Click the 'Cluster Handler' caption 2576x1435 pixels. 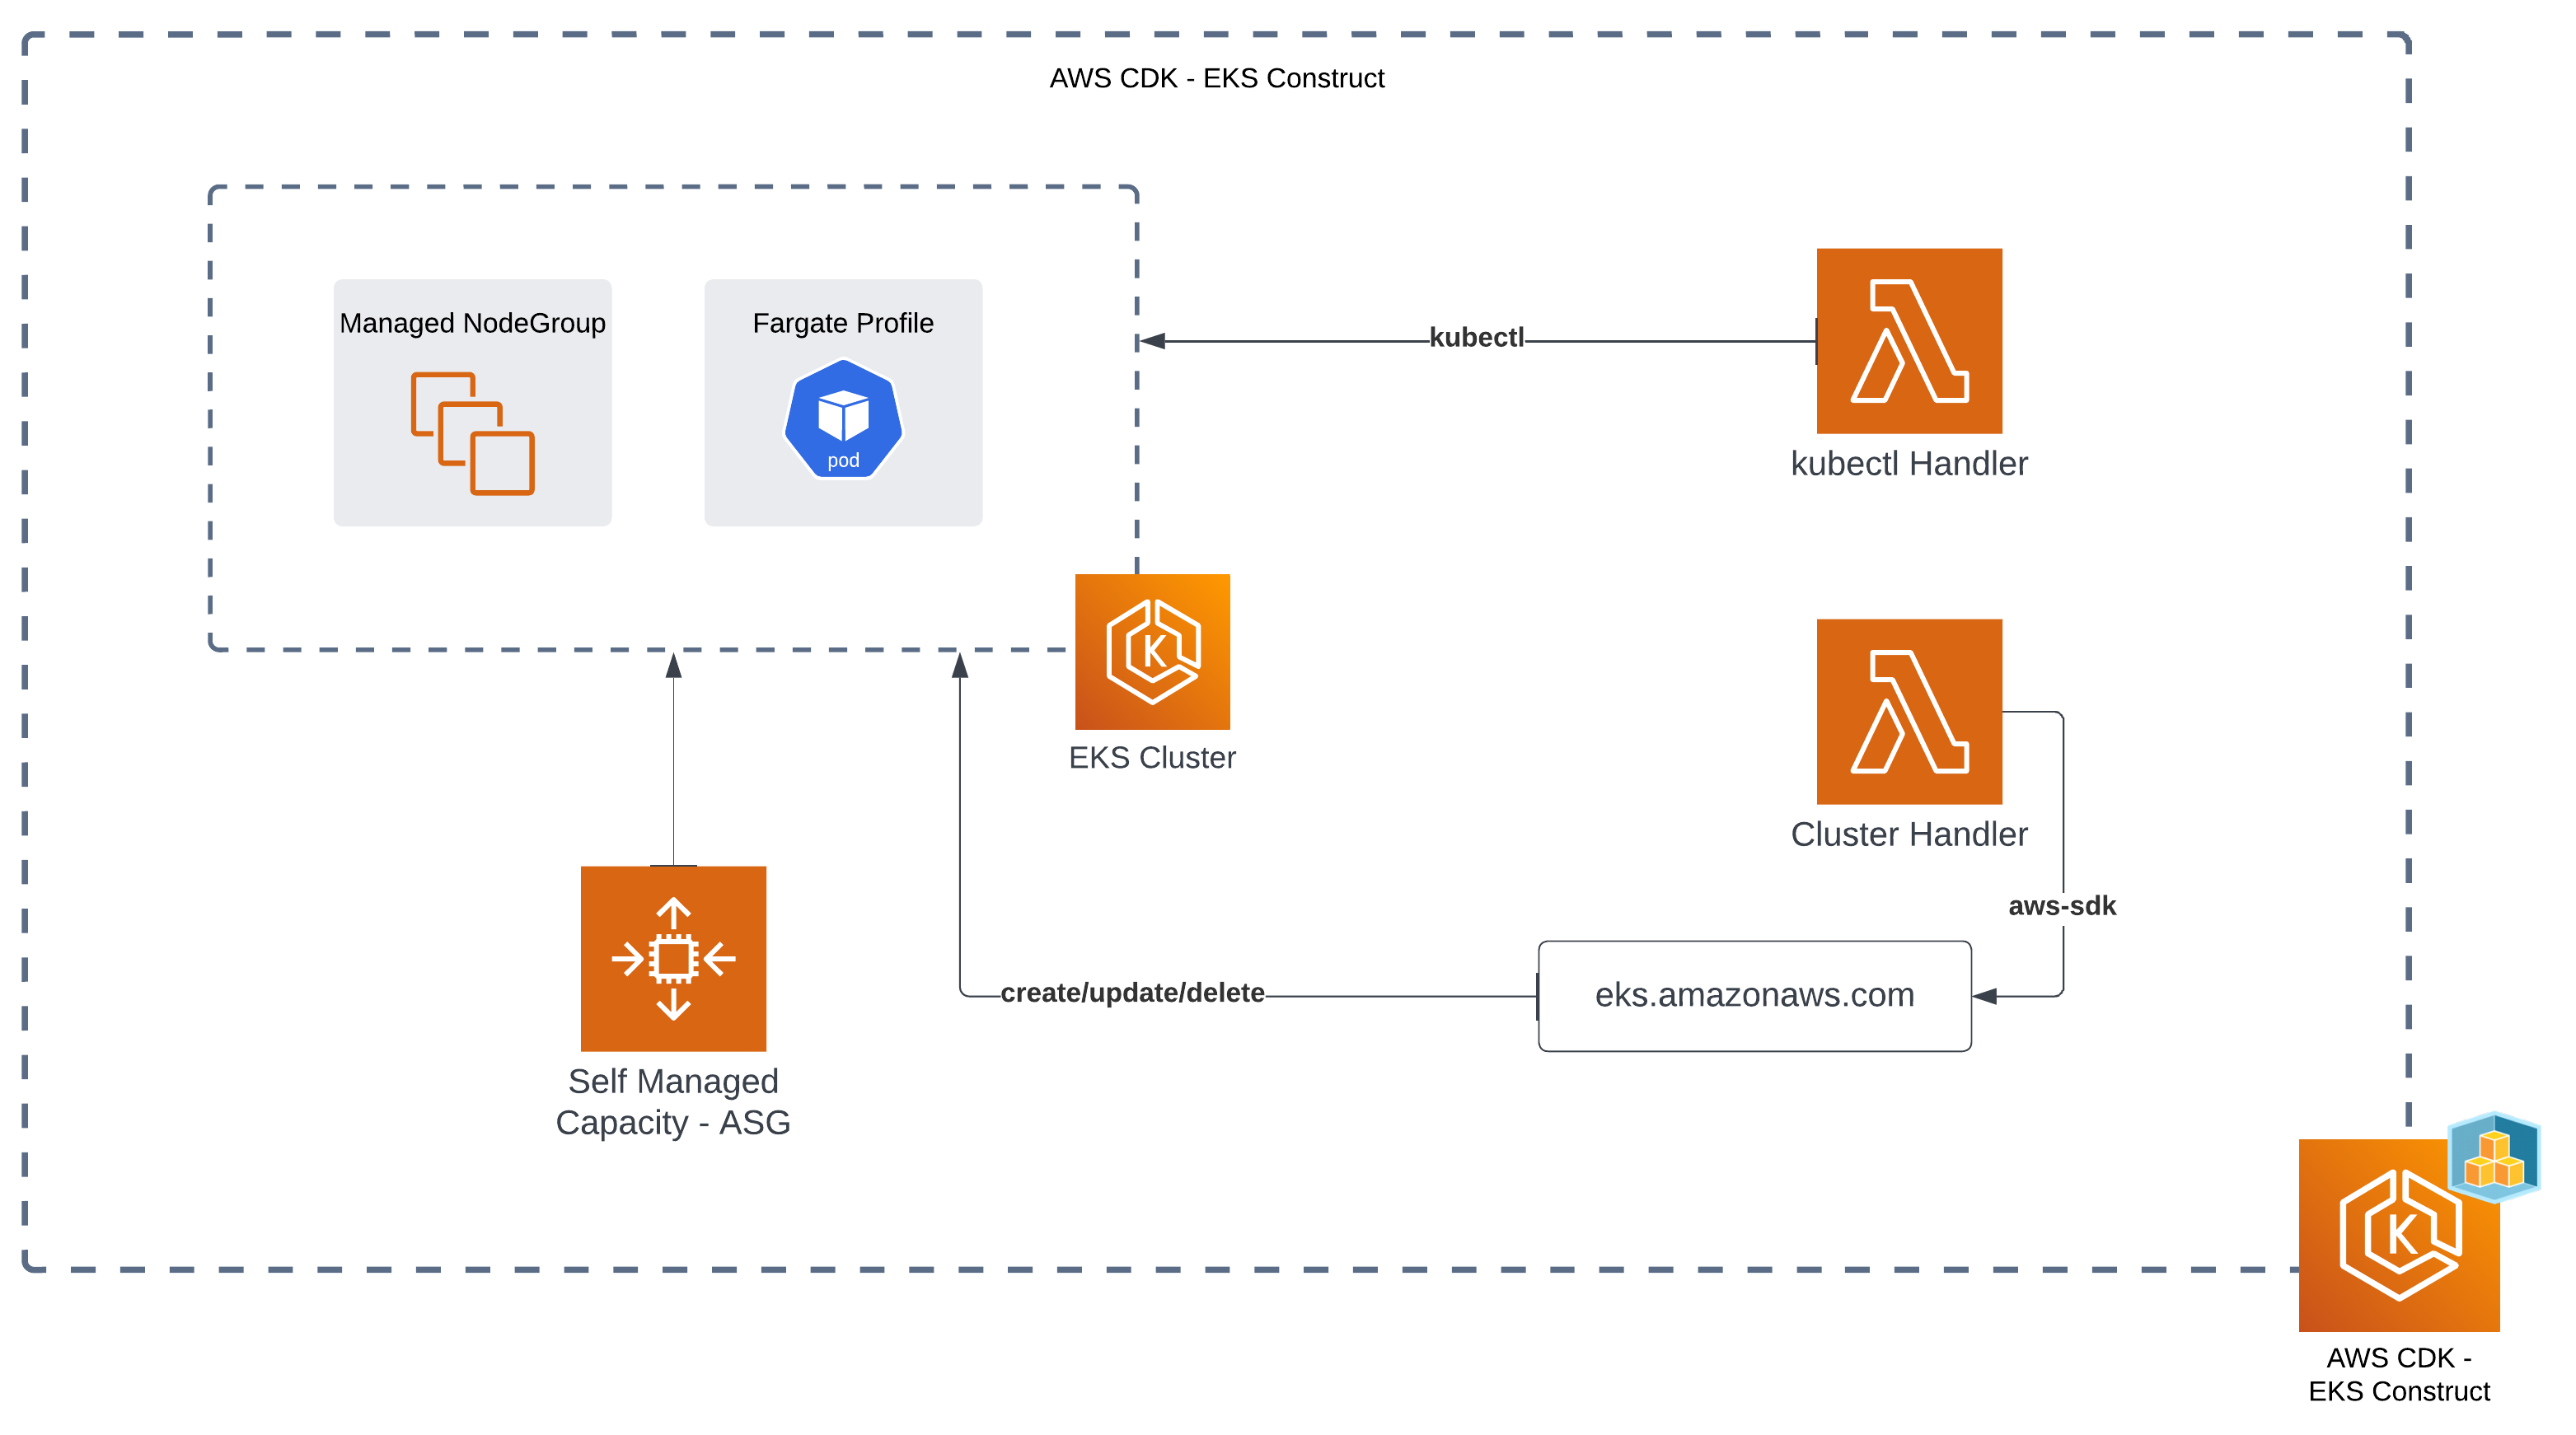[x=1908, y=834]
